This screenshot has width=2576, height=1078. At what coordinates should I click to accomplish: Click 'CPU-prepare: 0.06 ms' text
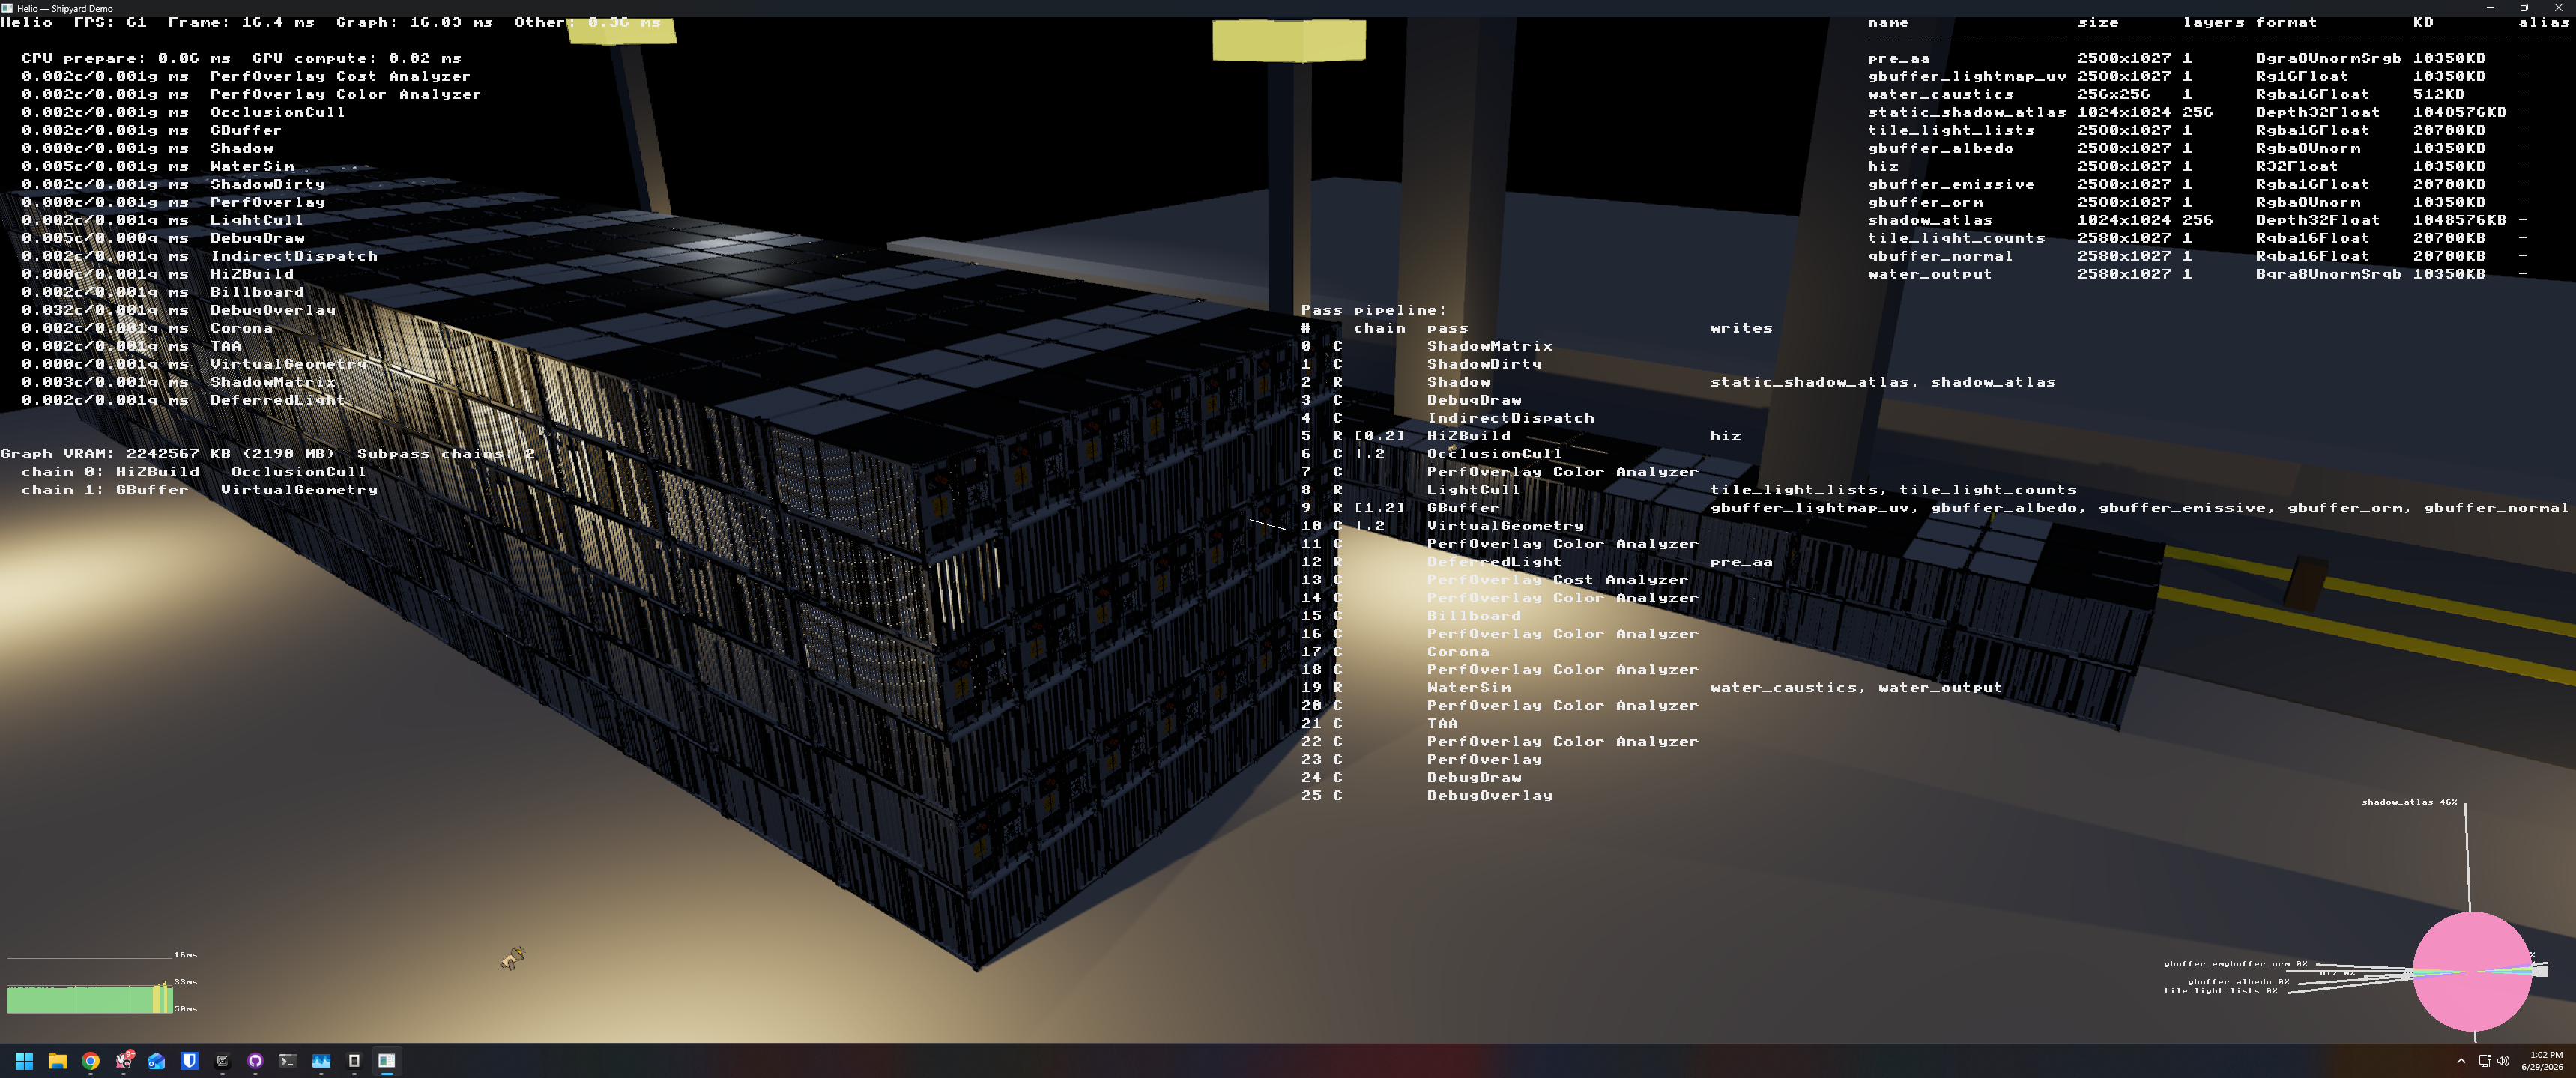pos(125,58)
